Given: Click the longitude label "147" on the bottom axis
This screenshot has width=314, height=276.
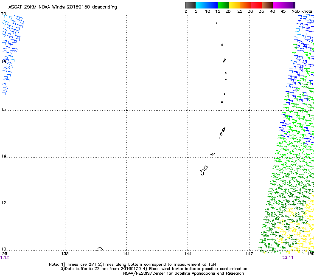Looking at the screenshot, I should coord(249,254).
